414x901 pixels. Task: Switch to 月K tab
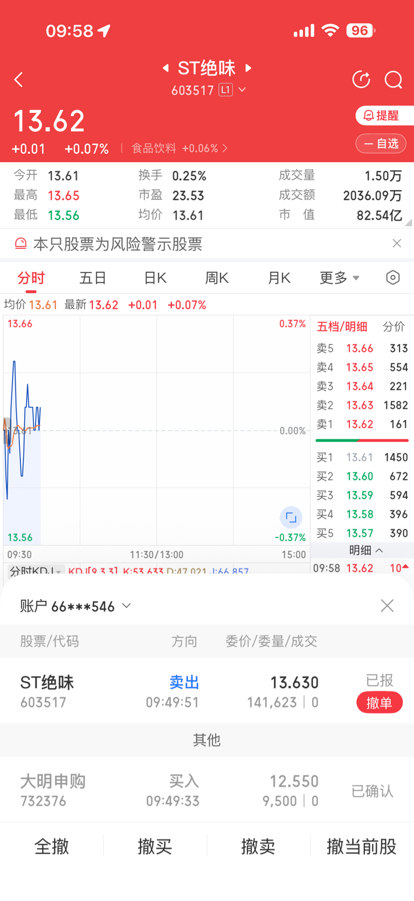pos(279,277)
